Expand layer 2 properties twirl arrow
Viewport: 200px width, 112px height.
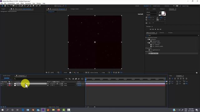coord(8,85)
